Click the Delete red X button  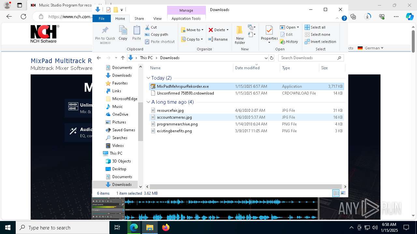pyautogui.click(x=217, y=30)
